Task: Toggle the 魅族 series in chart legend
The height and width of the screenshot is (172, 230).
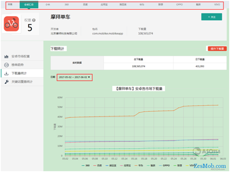Action: (x=151, y=165)
